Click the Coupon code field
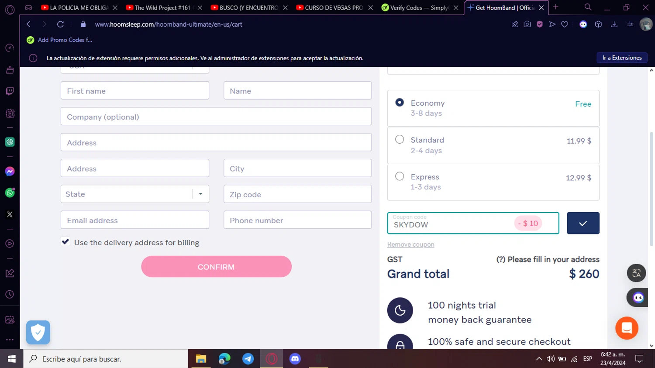The height and width of the screenshot is (368, 655). pyautogui.click(x=473, y=223)
